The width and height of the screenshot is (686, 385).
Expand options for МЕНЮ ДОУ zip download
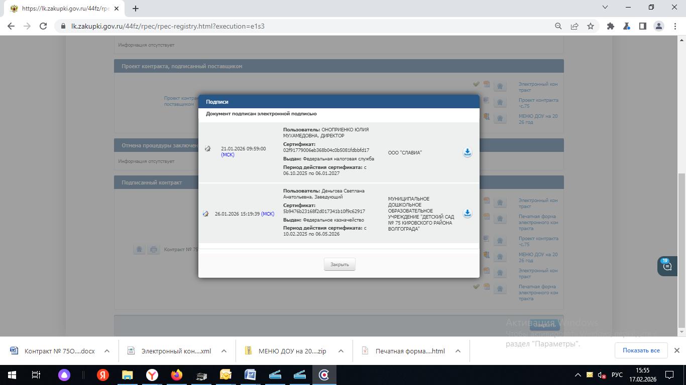341,351
